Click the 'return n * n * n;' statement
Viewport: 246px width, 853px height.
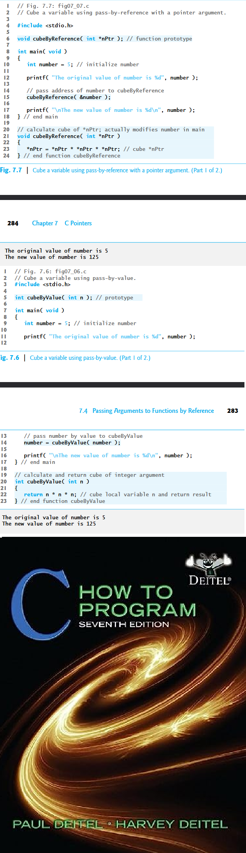coord(50,494)
